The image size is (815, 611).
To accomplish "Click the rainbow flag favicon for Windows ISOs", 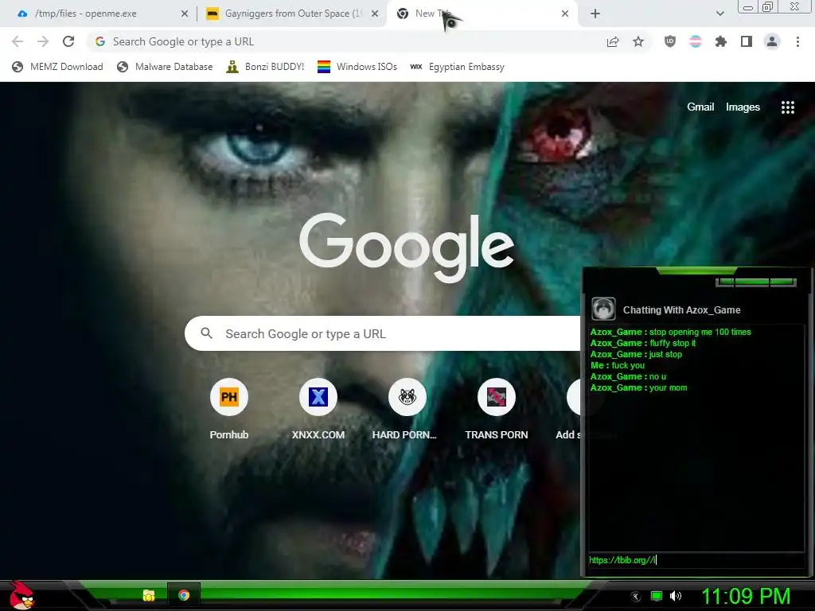I will 324,67.
